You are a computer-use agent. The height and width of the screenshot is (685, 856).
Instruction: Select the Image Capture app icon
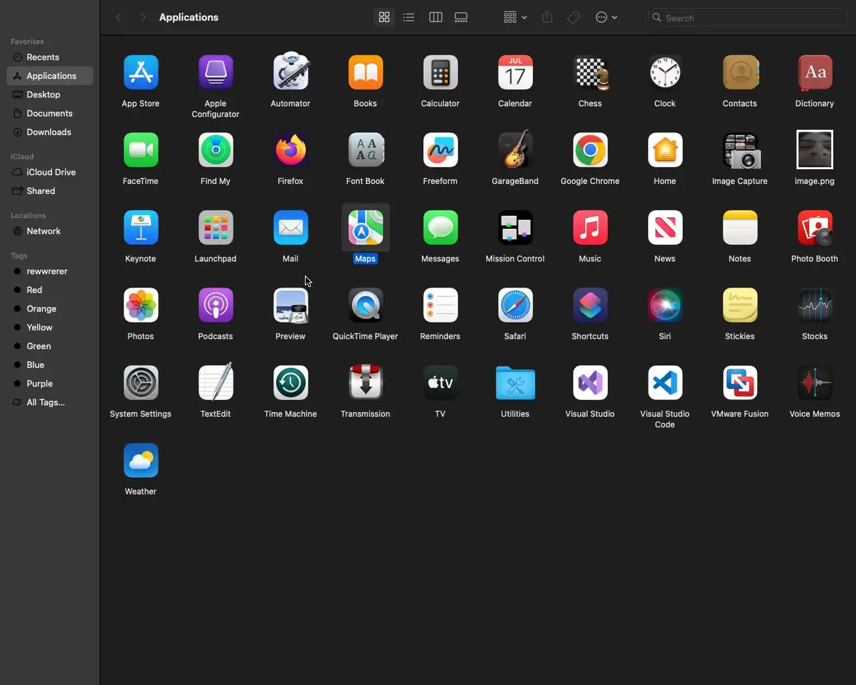(740, 150)
